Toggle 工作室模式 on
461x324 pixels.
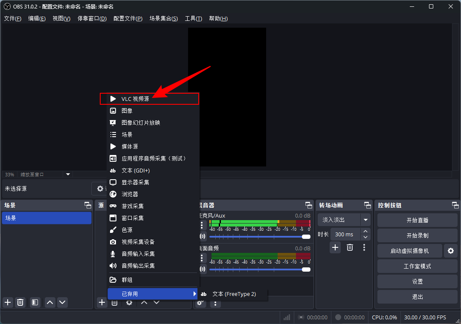(x=417, y=266)
